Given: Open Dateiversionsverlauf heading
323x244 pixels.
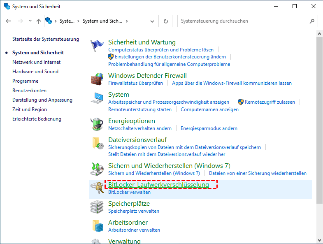Looking at the screenshot, I should click(137, 140).
